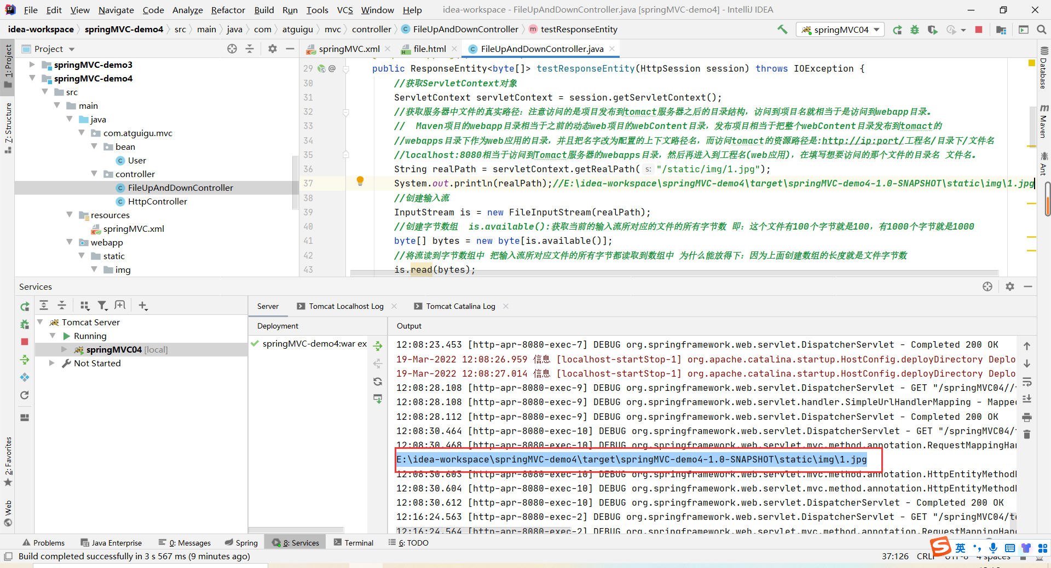Viewport: 1051px width, 568px height.
Task: Open the Database side panel
Action: tap(1044, 68)
